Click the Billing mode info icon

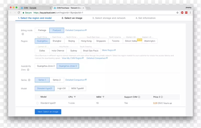tap(23, 34)
